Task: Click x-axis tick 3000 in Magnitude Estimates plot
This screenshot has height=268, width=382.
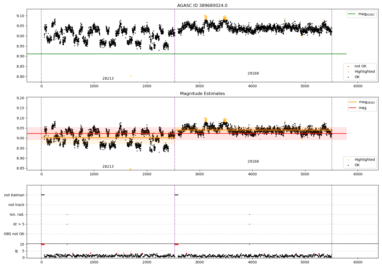Action: pos(199,174)
